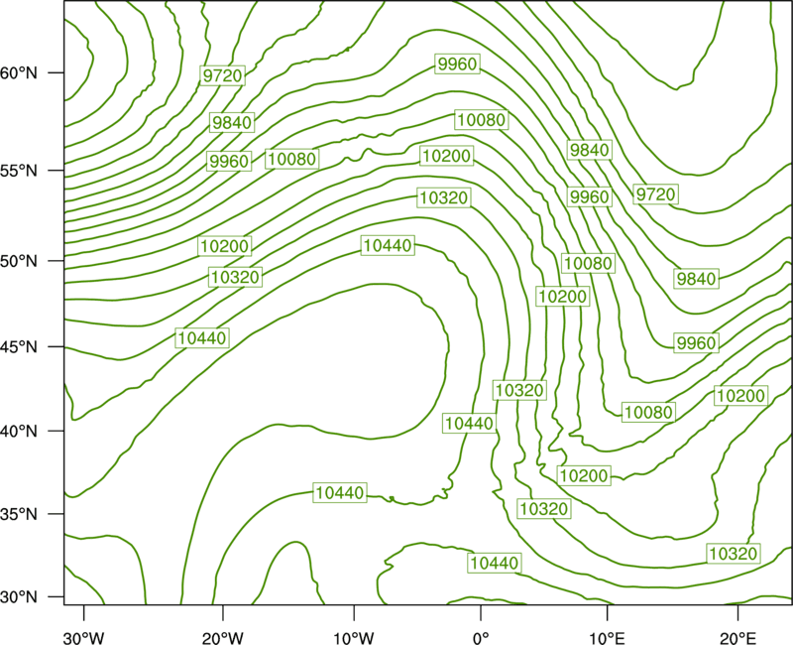Screen dimensions: 793x645
Task: Click the easternmost 10200 contour label
Action: click(740, 395)
